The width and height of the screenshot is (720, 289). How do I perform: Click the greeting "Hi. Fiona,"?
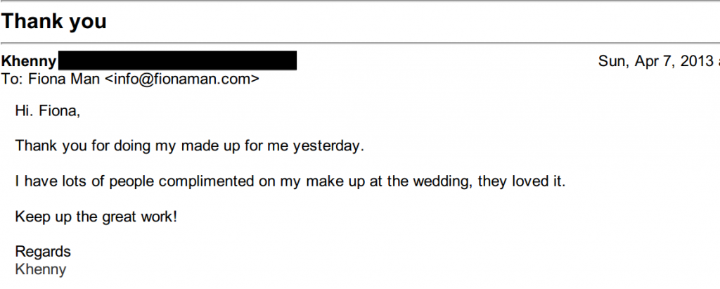[x=48, y=110]
